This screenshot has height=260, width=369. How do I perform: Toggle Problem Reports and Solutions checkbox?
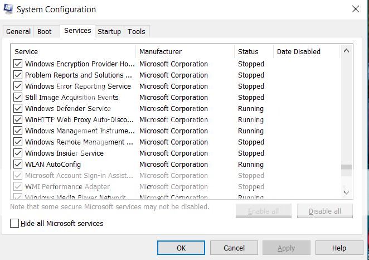click(x=18, y=75)
